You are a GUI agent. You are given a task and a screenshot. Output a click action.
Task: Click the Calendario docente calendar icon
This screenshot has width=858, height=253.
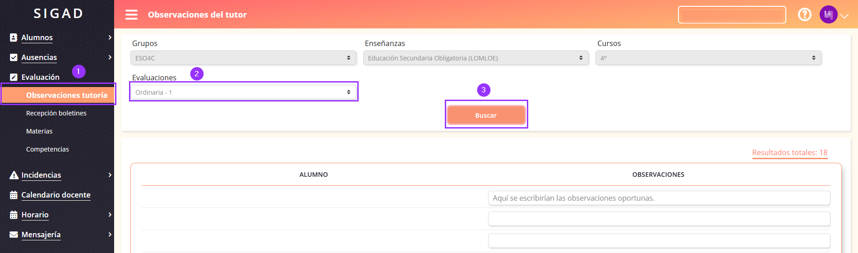point(14,195)
